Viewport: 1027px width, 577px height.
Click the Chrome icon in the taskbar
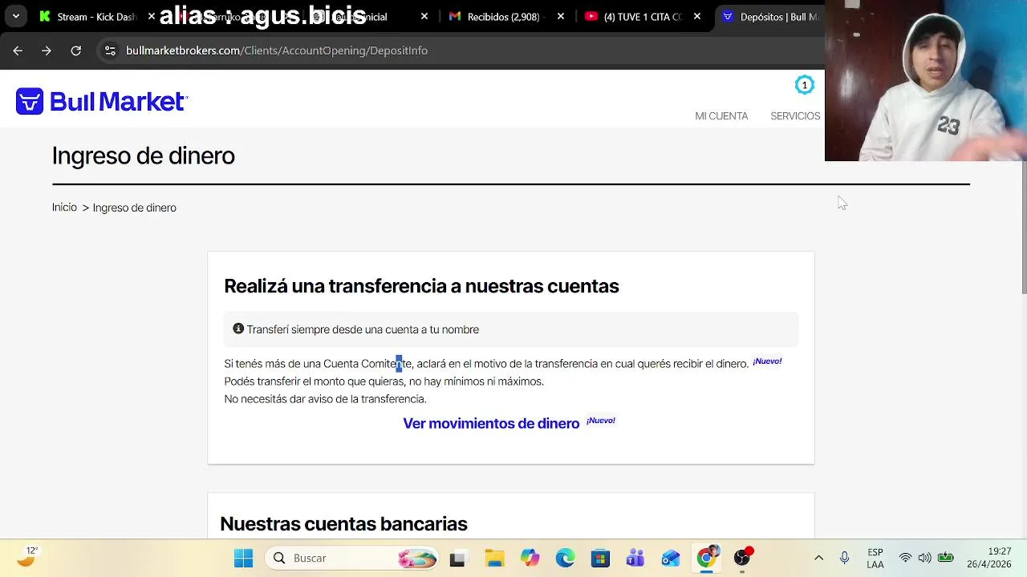pos(706,559)
